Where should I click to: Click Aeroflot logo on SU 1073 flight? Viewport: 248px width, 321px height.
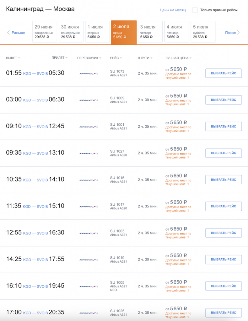click(x=89, y=73)
